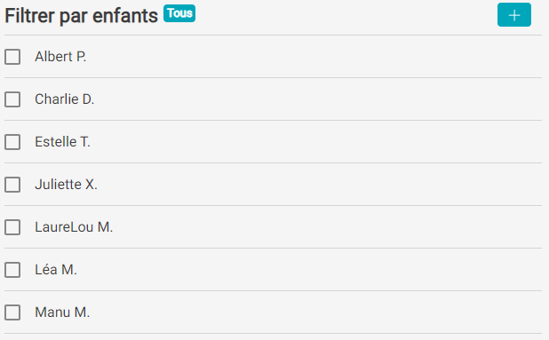549x340 pixels.
Task: Click the LaureLou M. name label
Action: 74,227
